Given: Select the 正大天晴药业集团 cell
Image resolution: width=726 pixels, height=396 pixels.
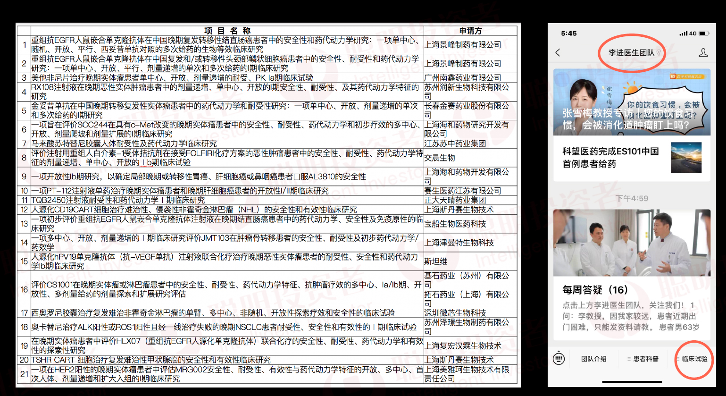Looking at the screenshot, I should coord(470,200).
